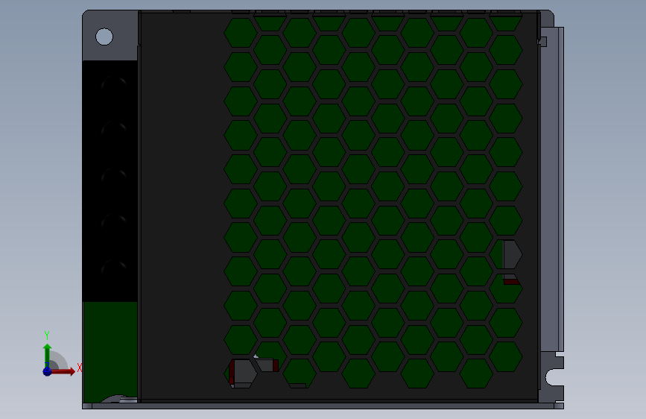Select the gray side rail on right edge
646x419 pixels.
[551, 189]
